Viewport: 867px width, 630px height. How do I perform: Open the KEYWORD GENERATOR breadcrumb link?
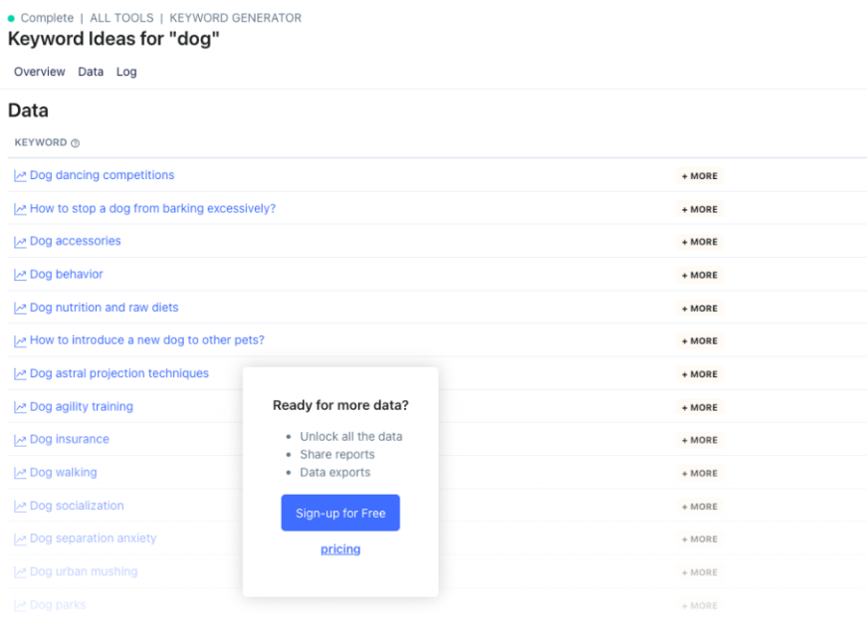click(236, 18)
